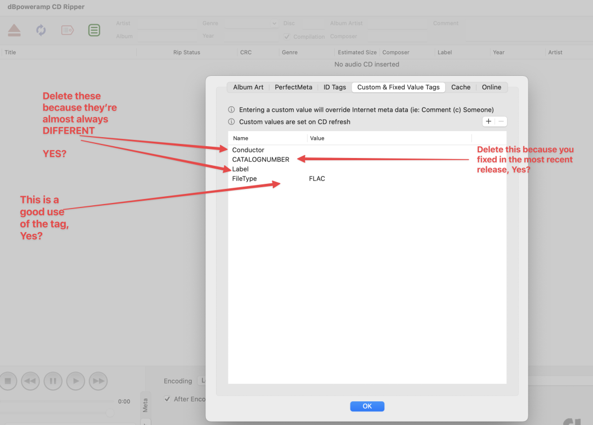Click the Fast Forward playback button
This screenshot has width=593, height=425.
tap(98, 381)
